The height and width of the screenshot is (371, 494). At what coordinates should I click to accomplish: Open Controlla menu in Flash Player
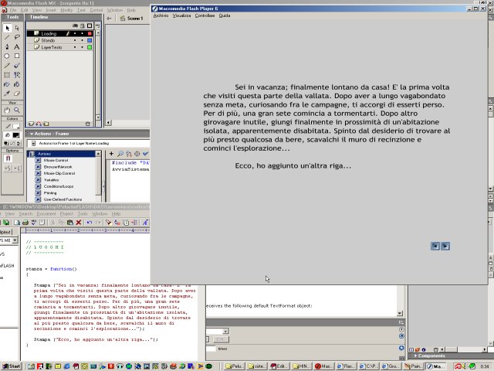205,15
